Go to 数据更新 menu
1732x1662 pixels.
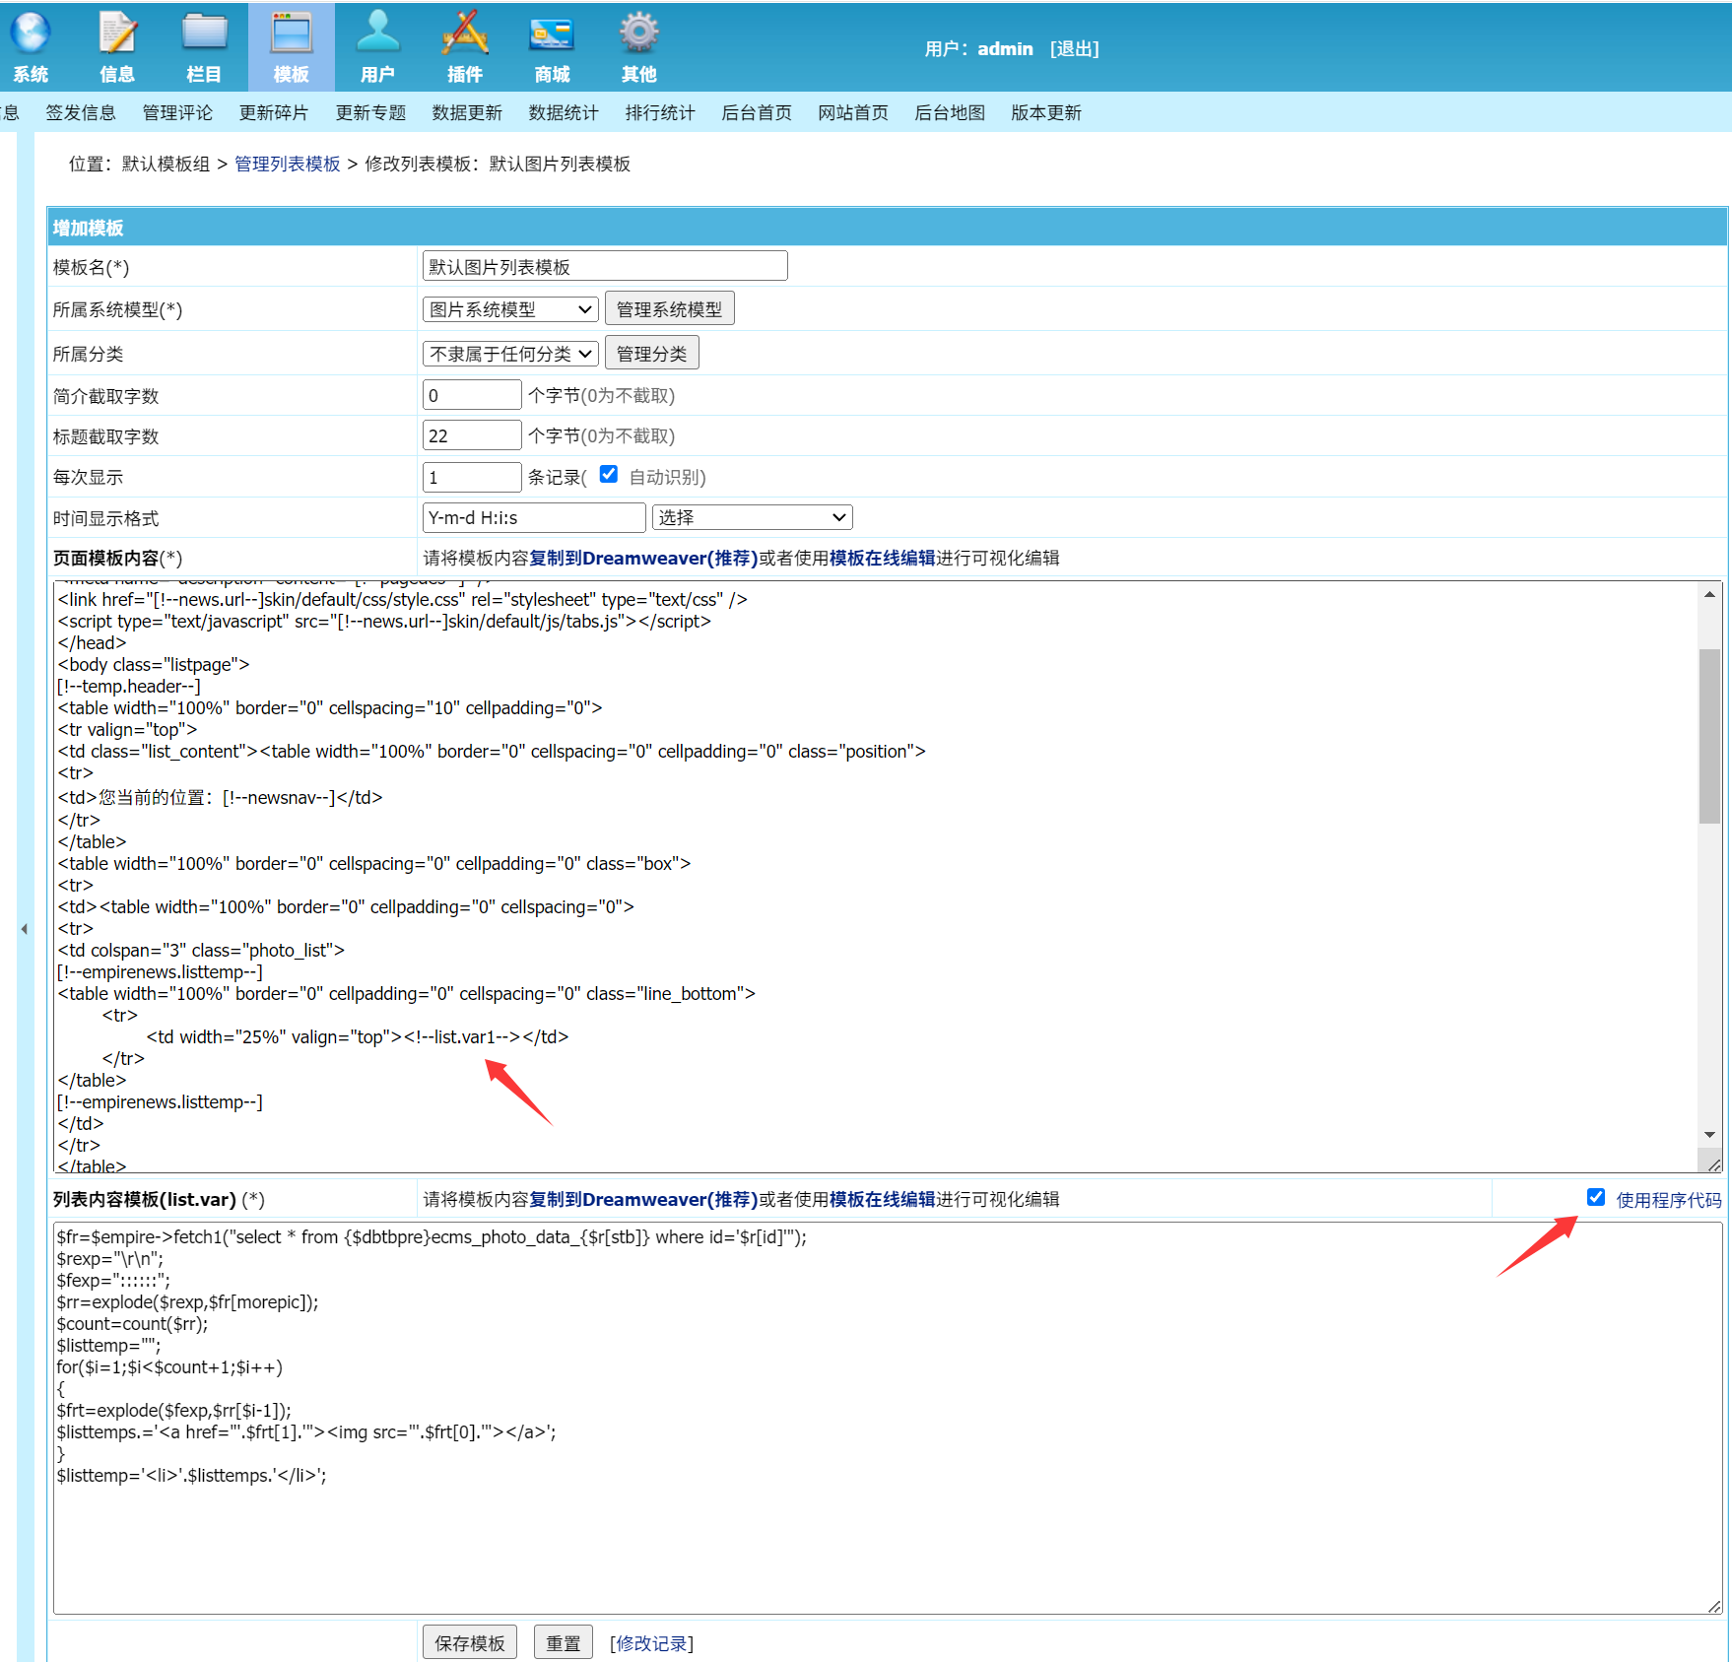coord(467,112)
